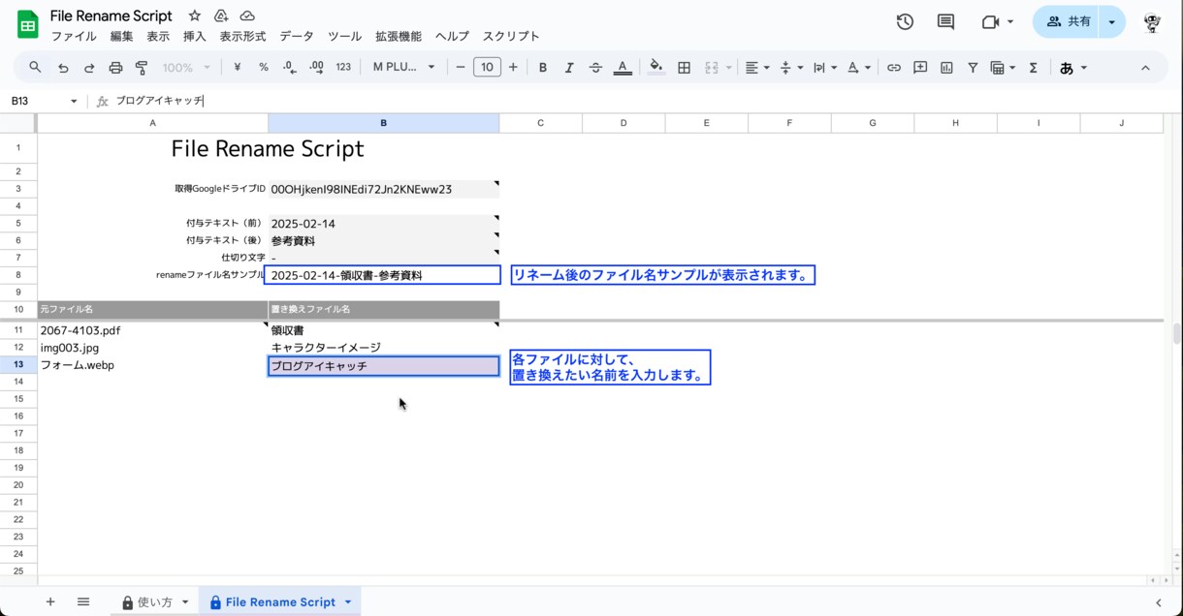Redo the last action
This screenshot has width=1183, height=616.
89,67
